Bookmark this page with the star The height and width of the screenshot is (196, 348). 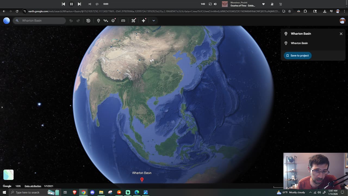point(290,11)
